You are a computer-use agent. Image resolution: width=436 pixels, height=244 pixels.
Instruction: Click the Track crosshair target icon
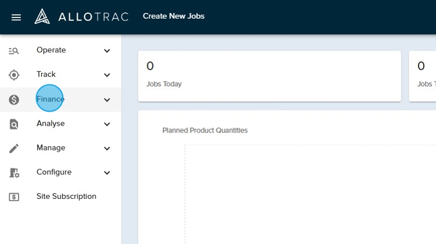pos(14,75)
